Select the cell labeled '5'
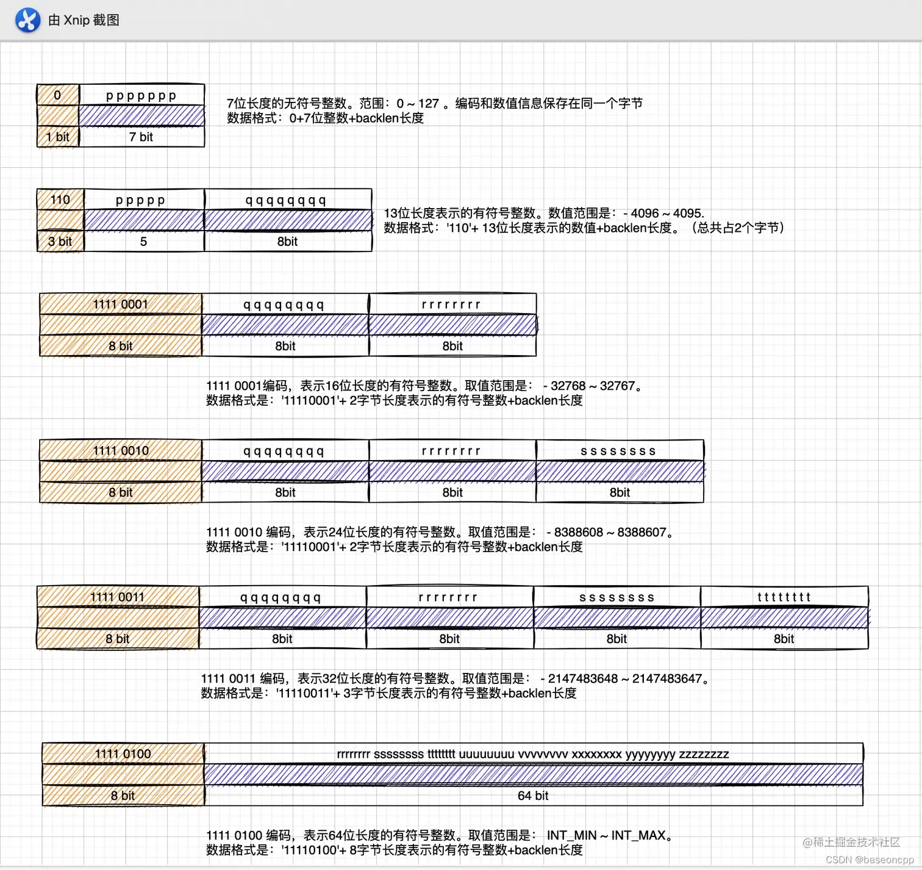This screenshot has width=922, height=870. click(x=144, y=242)
